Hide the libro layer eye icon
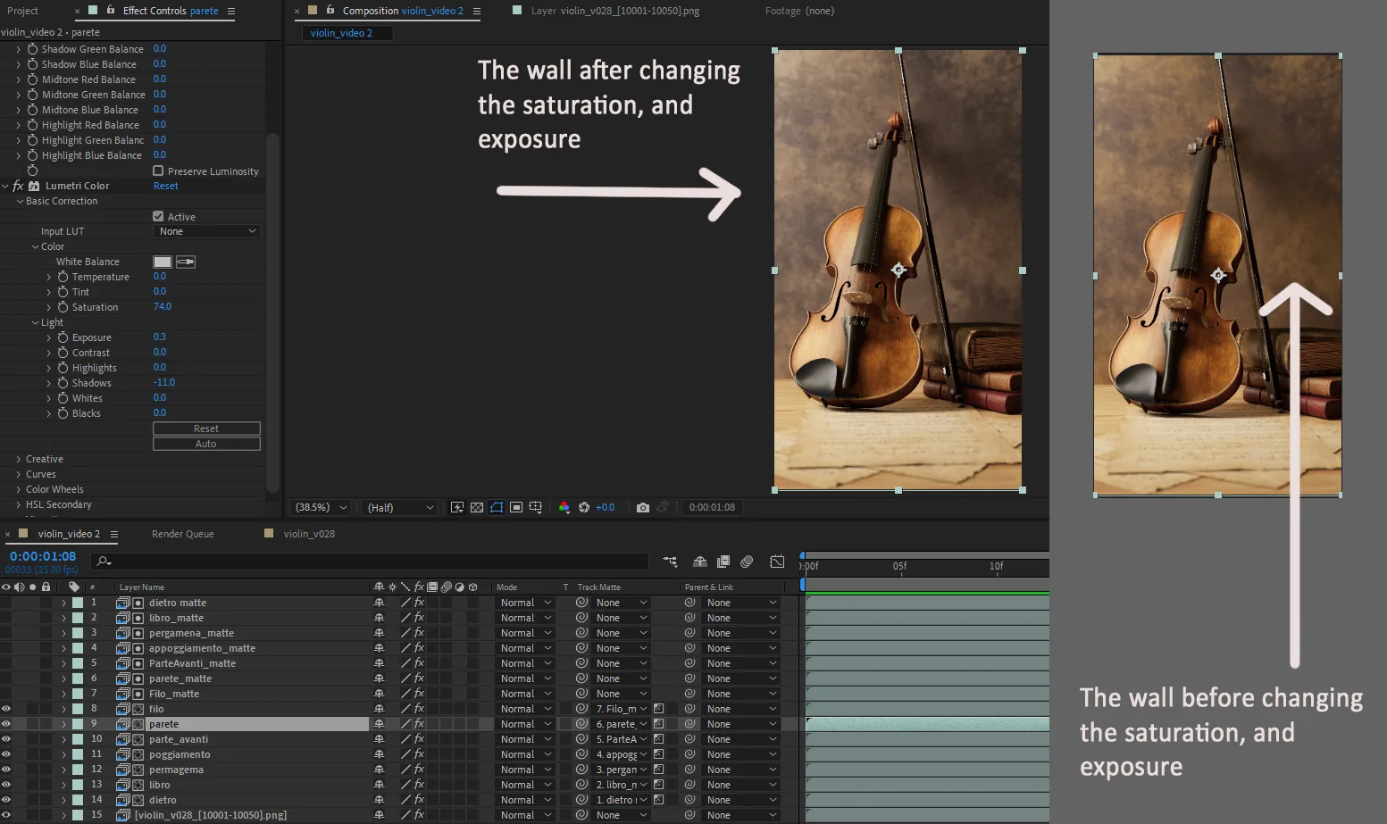Image resolution: width=1387 pixels, height=824 pixels. point(6,785)
